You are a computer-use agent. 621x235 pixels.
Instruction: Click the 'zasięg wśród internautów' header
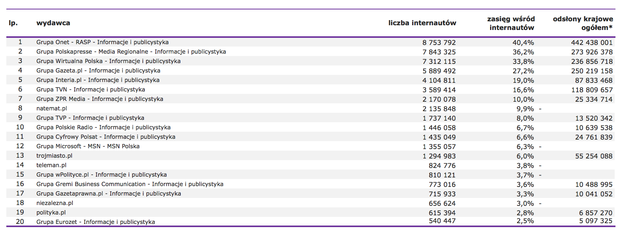[511, 23]
